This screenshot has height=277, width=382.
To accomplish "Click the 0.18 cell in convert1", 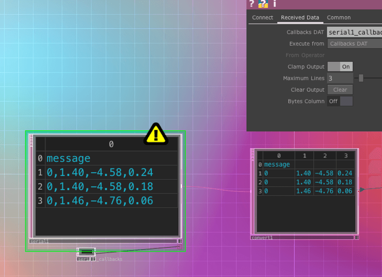I will (345, 182).
